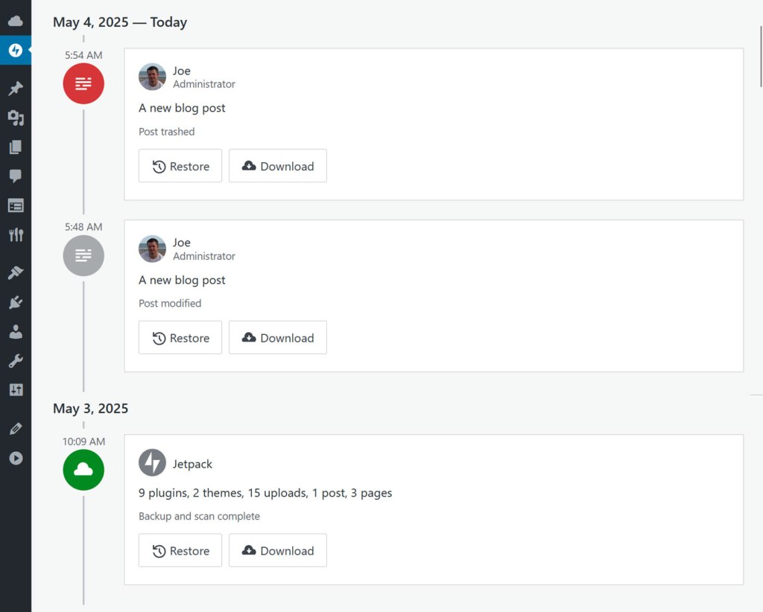Open Plugins plug sidebar icon
Image resolution: width=763 pixels, height=612 pixels.
click(x=16, y=302)
